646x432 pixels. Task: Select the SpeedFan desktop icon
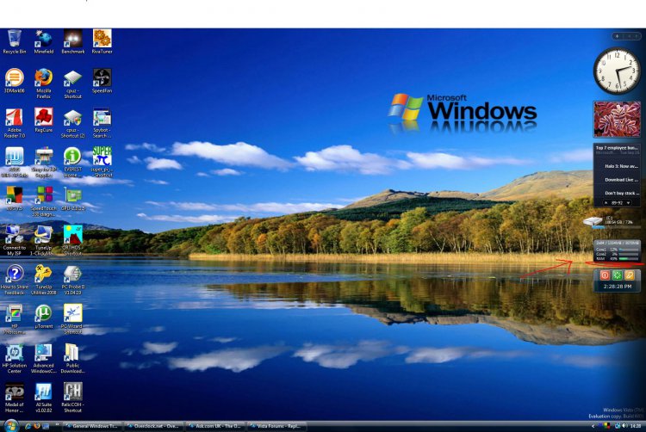(102, 81)
